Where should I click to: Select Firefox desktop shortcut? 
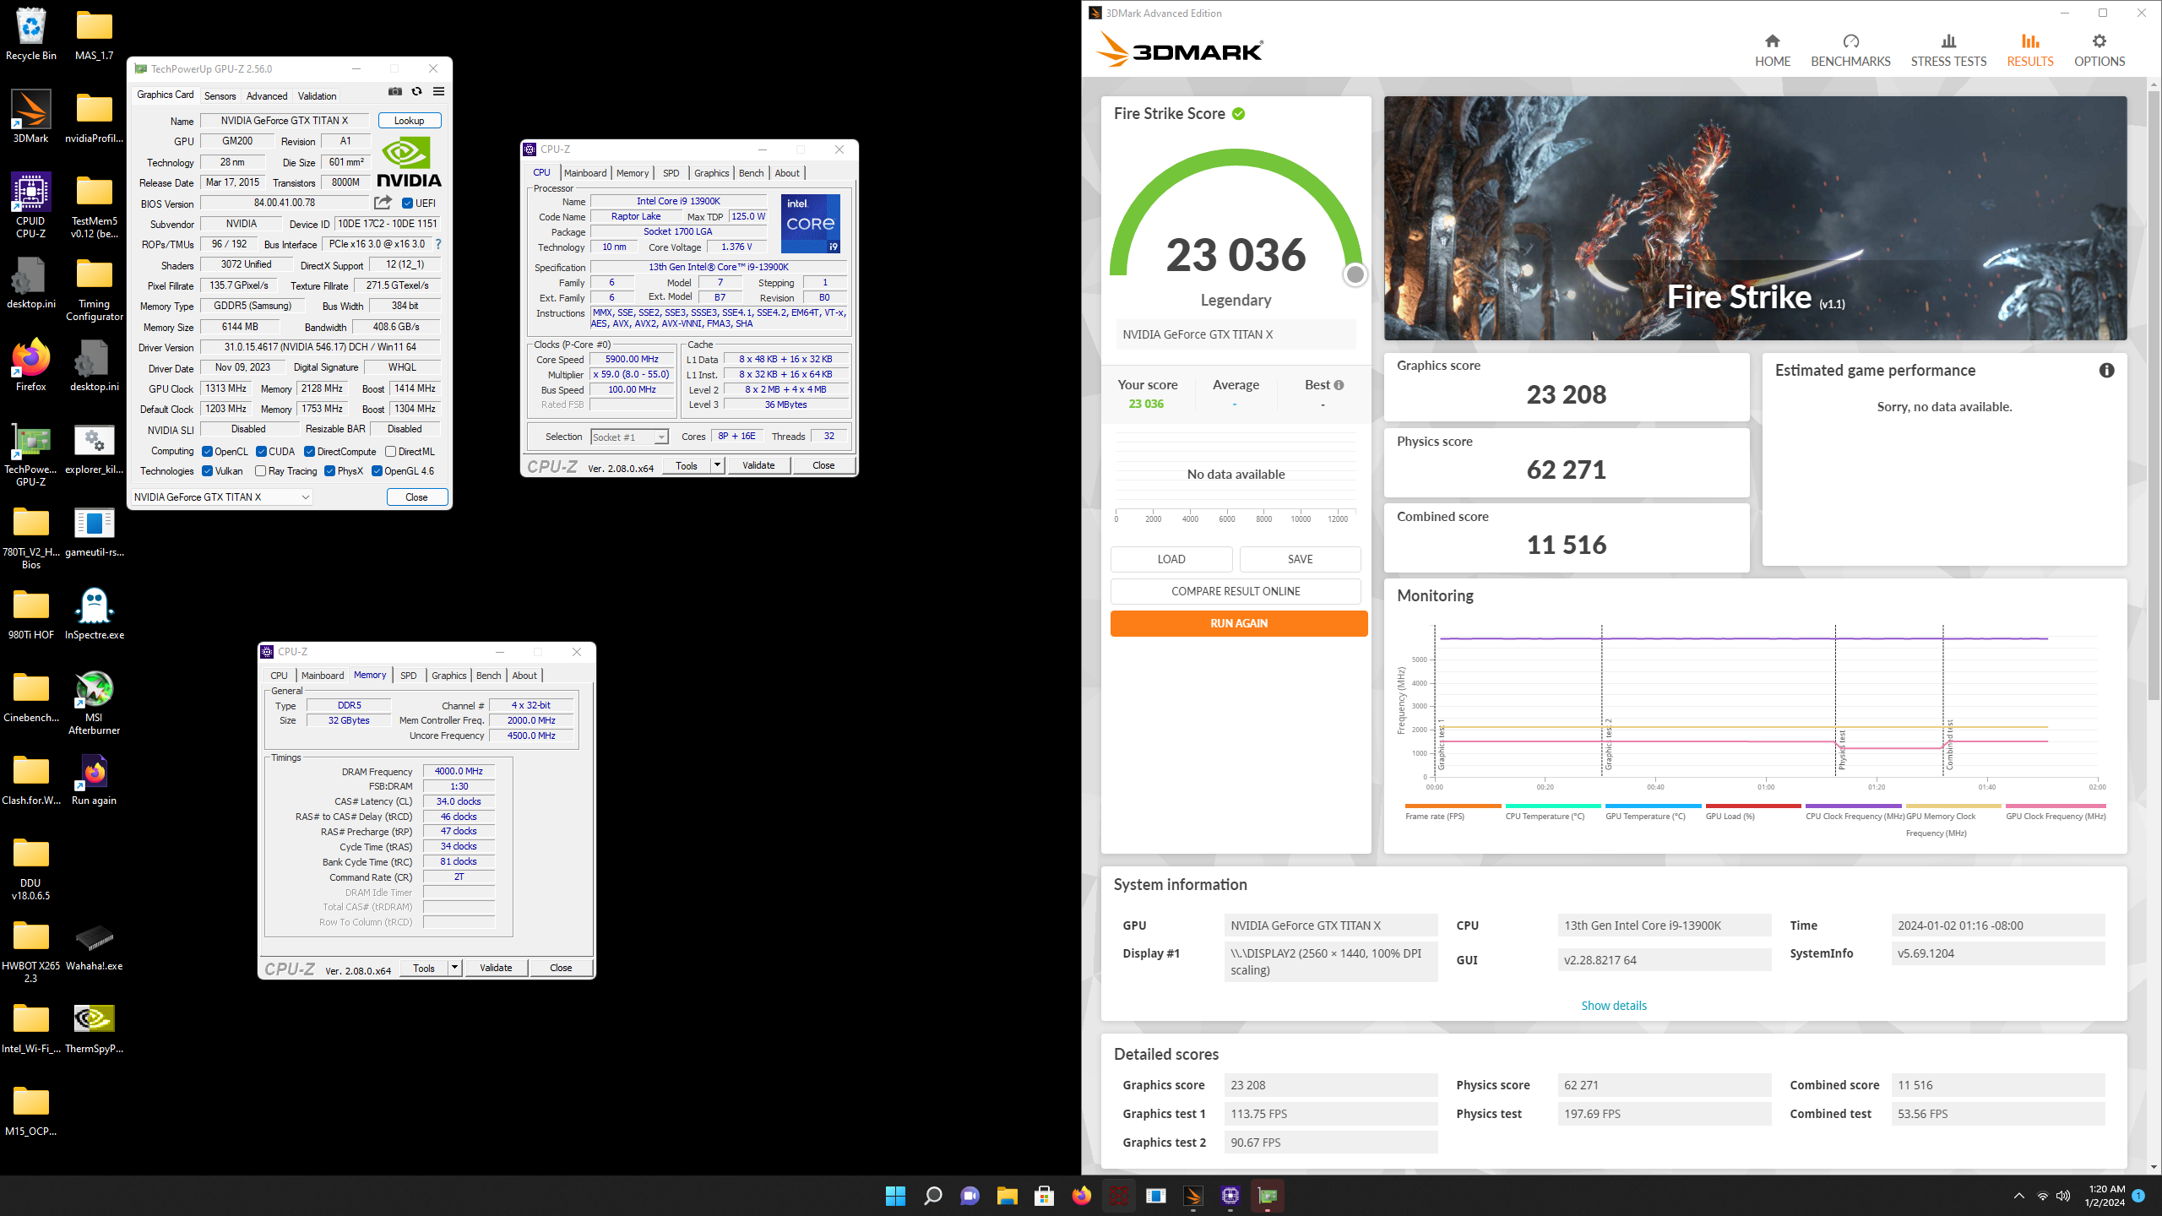31,366
